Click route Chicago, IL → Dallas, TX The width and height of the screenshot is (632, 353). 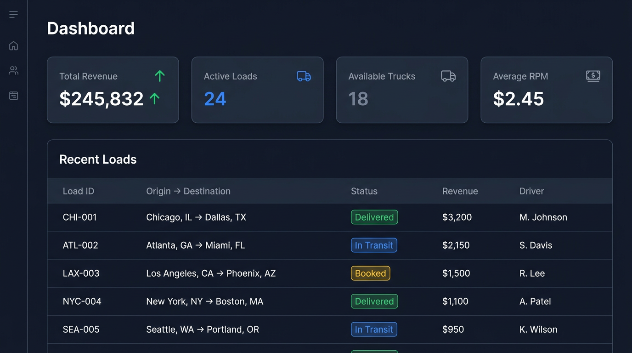coord(196,217)
